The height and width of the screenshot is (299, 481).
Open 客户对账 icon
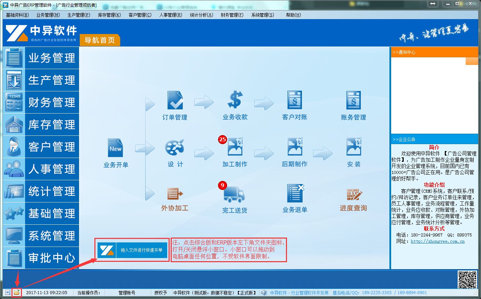(295, 100)
